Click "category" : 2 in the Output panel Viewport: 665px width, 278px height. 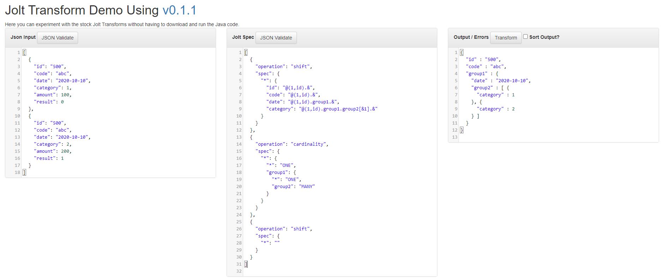coord(496,109)
